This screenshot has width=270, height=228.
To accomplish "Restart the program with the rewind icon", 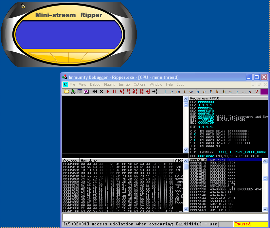I will tap(95, 92).
